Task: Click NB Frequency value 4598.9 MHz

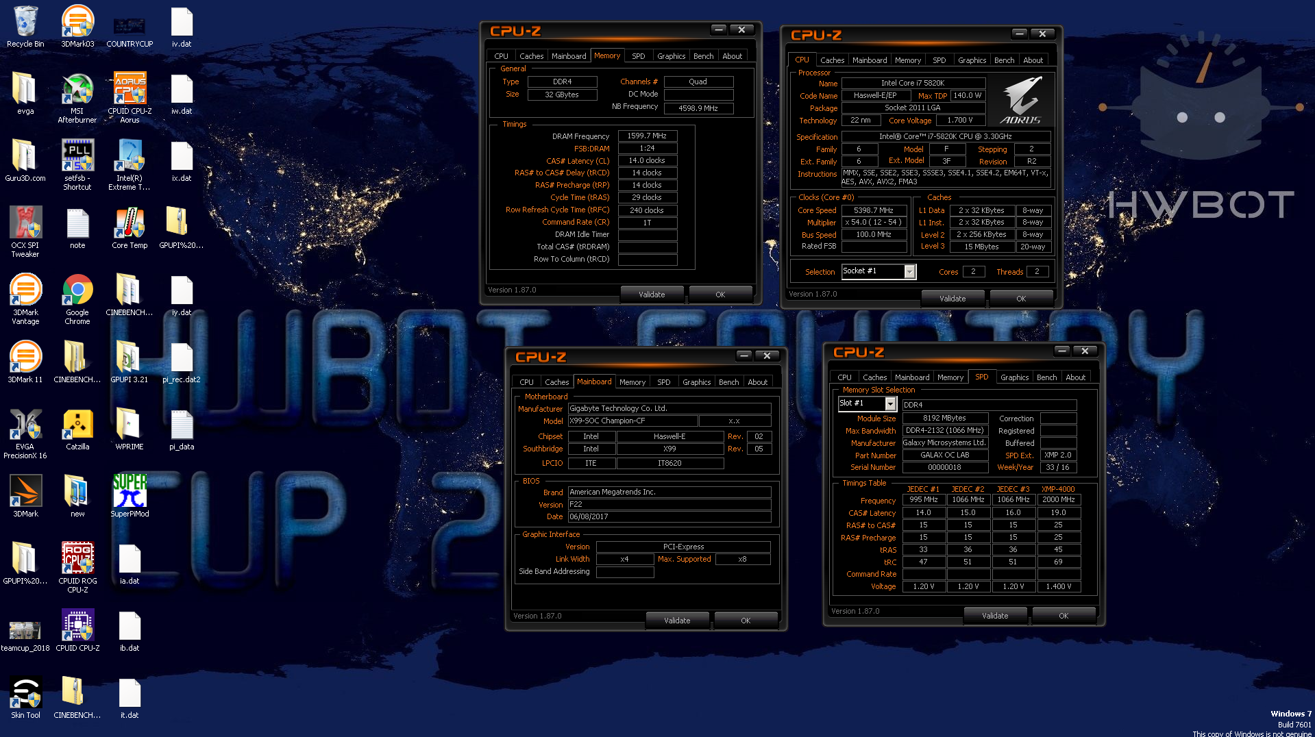Action: [698, 108]
